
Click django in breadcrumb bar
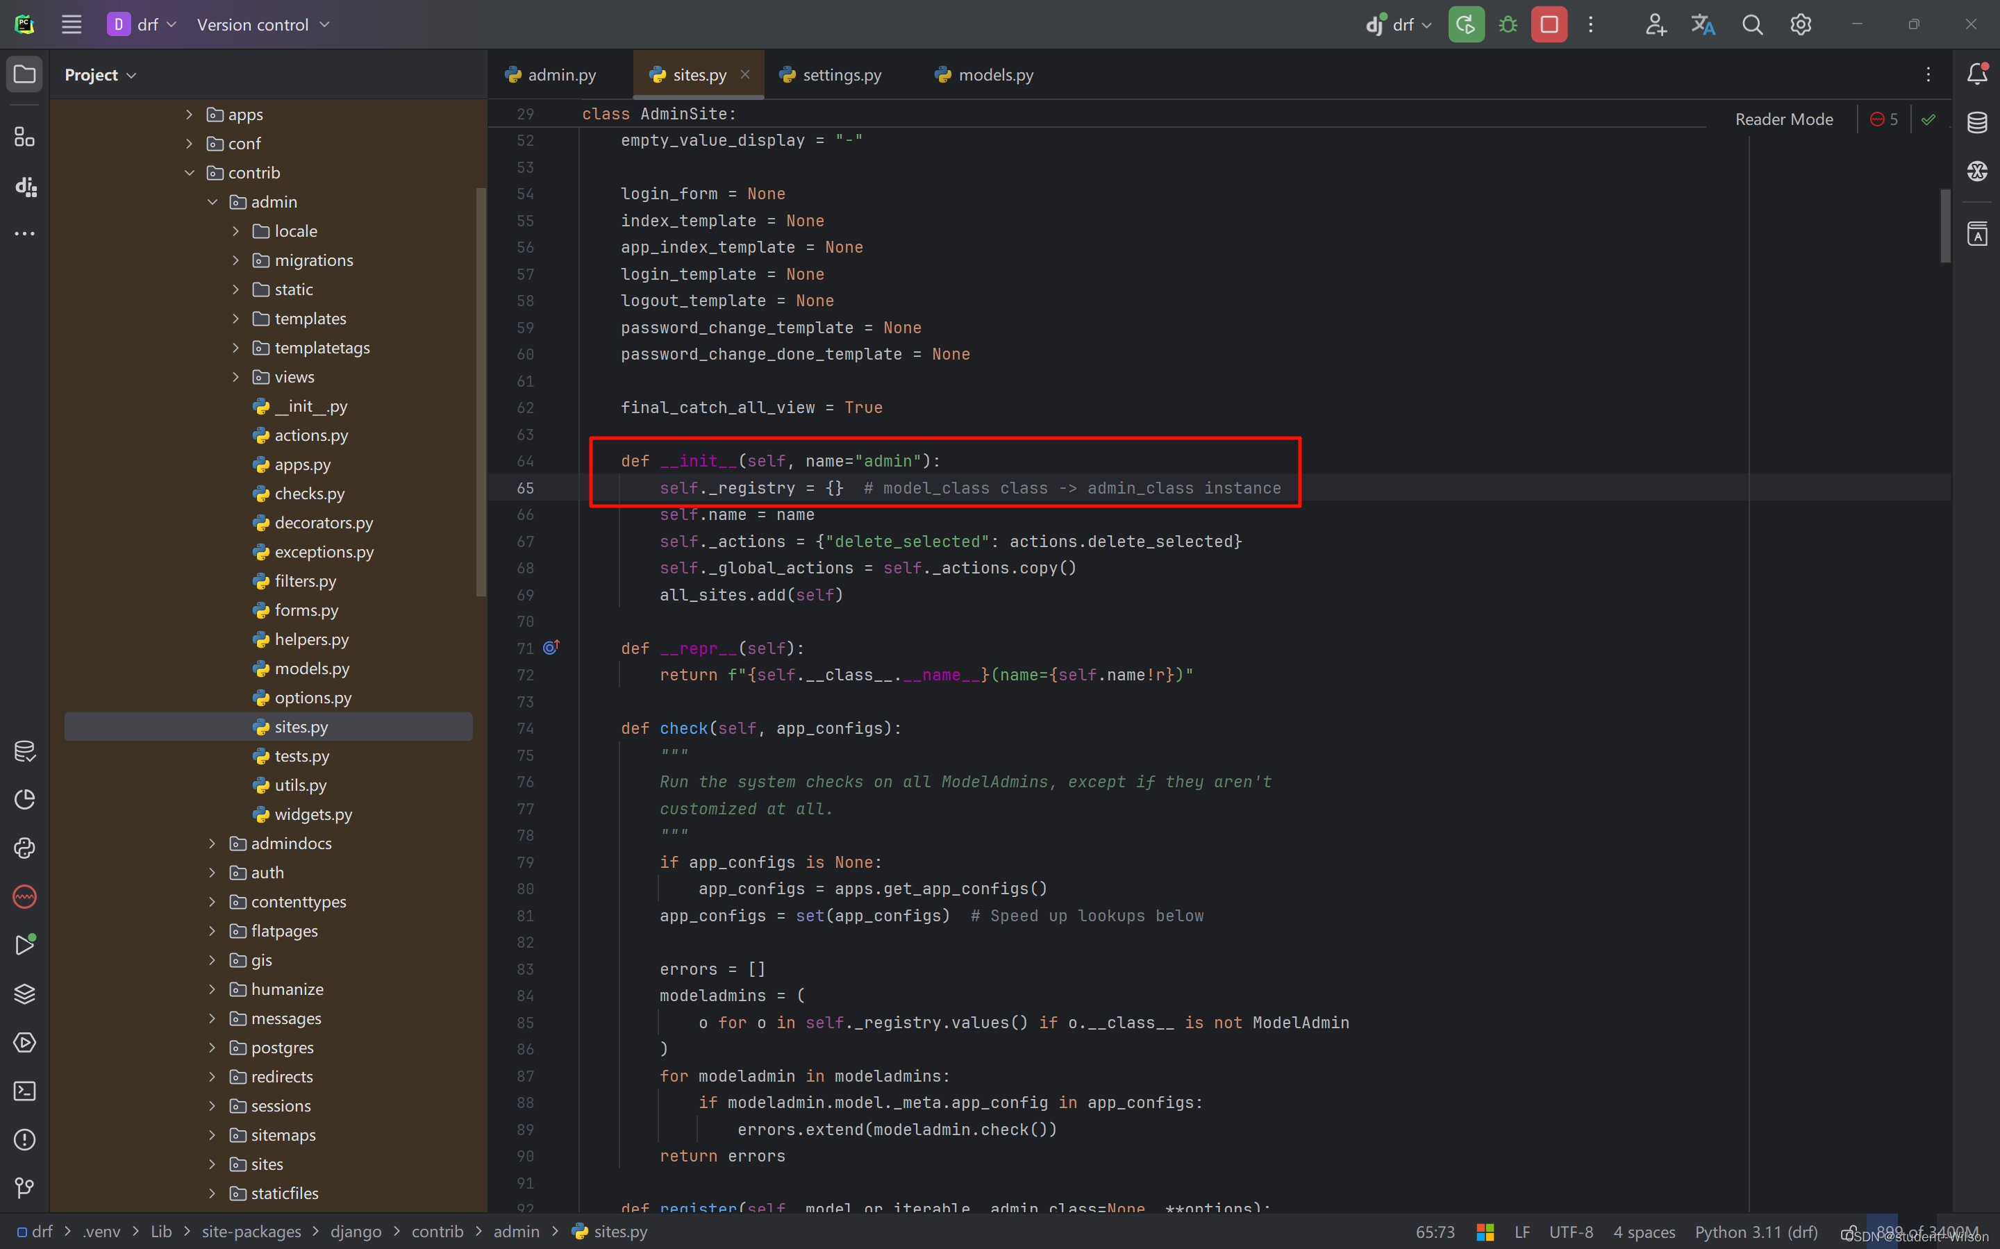click(x=356, y=1232)
